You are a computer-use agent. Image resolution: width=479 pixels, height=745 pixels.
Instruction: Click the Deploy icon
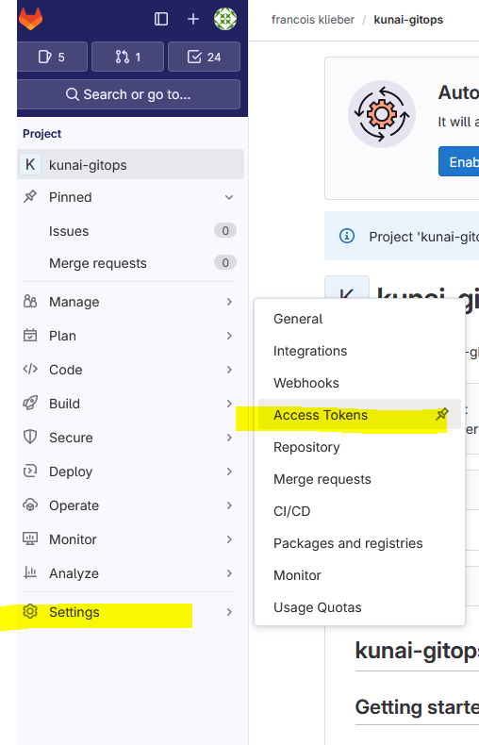pos(30,471)
